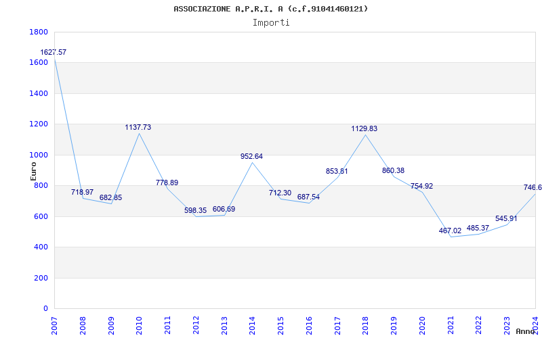Click the 467.02 data label
The width and height of the screenshot is (542, 338).
click(450, 231)
